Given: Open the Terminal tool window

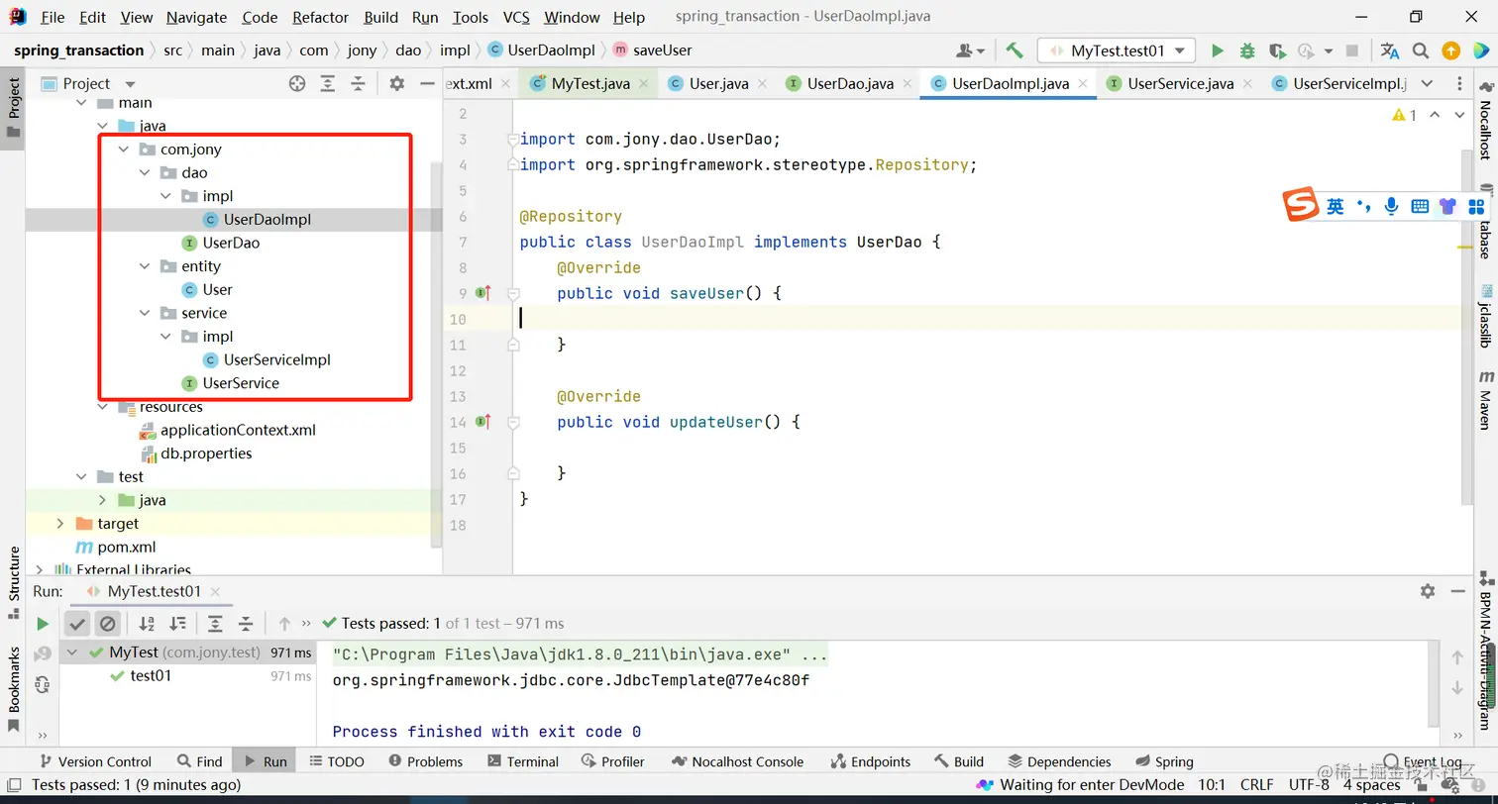Looking at the screenshot, I should tap(523, 761).
